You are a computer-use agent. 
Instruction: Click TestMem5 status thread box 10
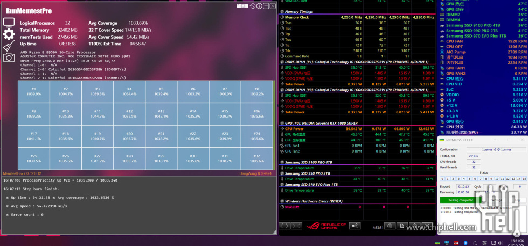click(497, 178)
